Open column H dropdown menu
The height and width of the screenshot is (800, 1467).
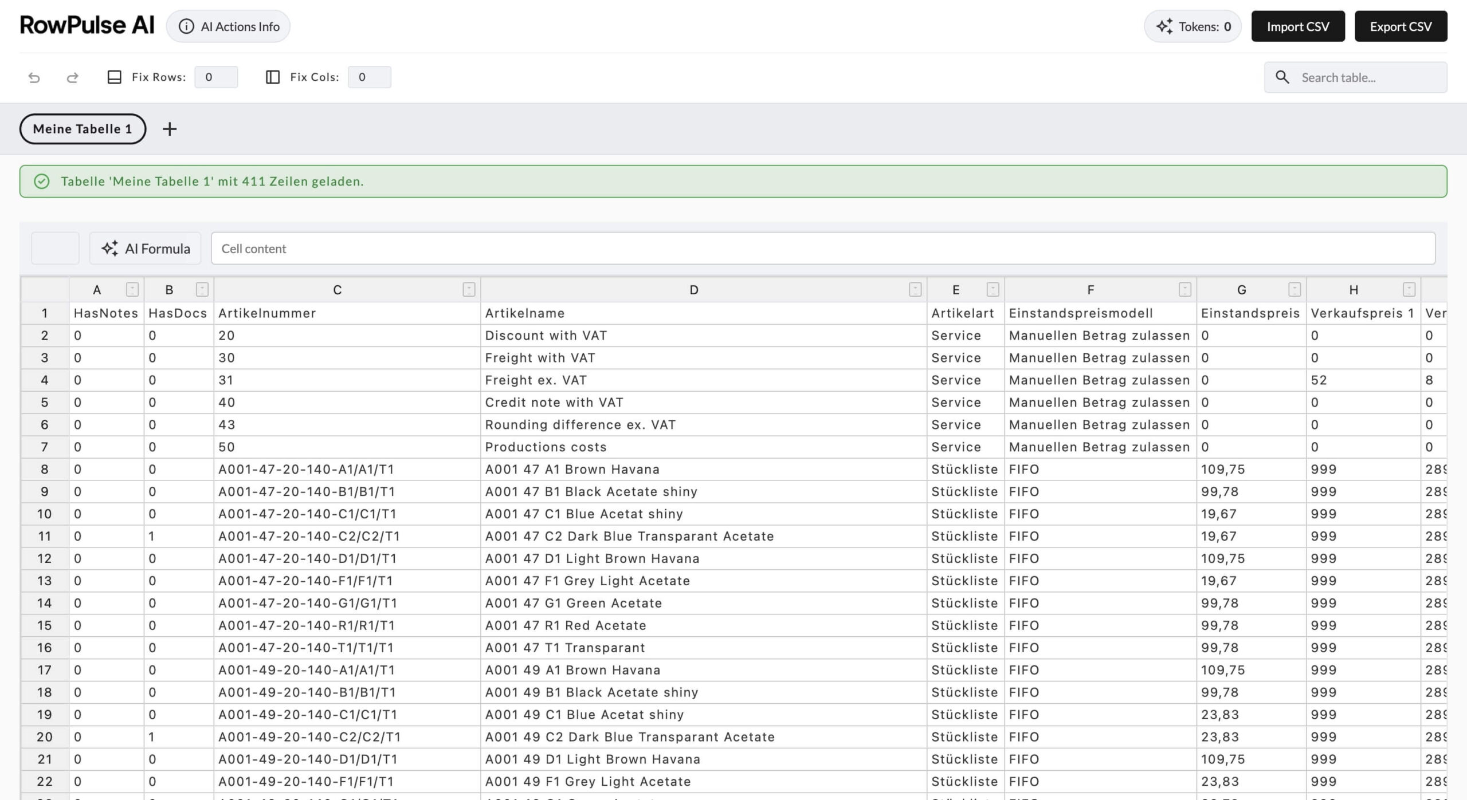coord(1409,290)
